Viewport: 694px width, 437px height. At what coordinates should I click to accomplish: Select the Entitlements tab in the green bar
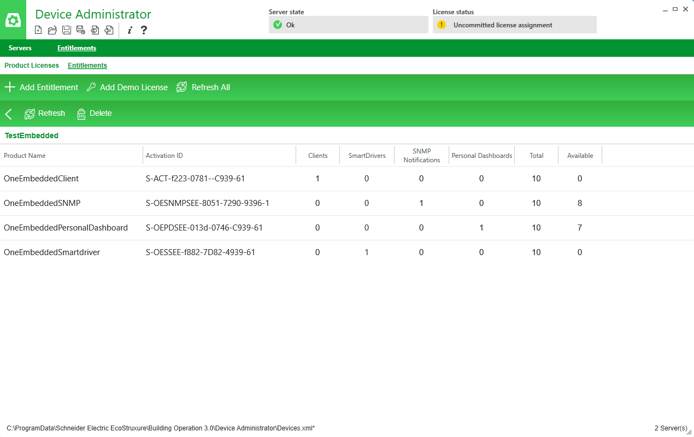tap(77, 48)
